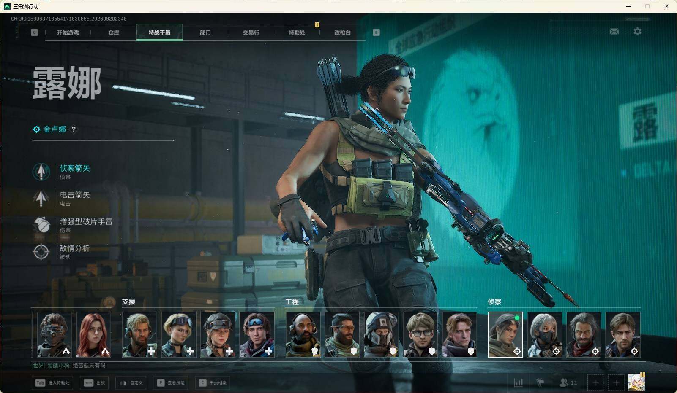Screen dimensions: 677x393
Task: Select the 电击箭矢 skill
Action: point(62,198)
